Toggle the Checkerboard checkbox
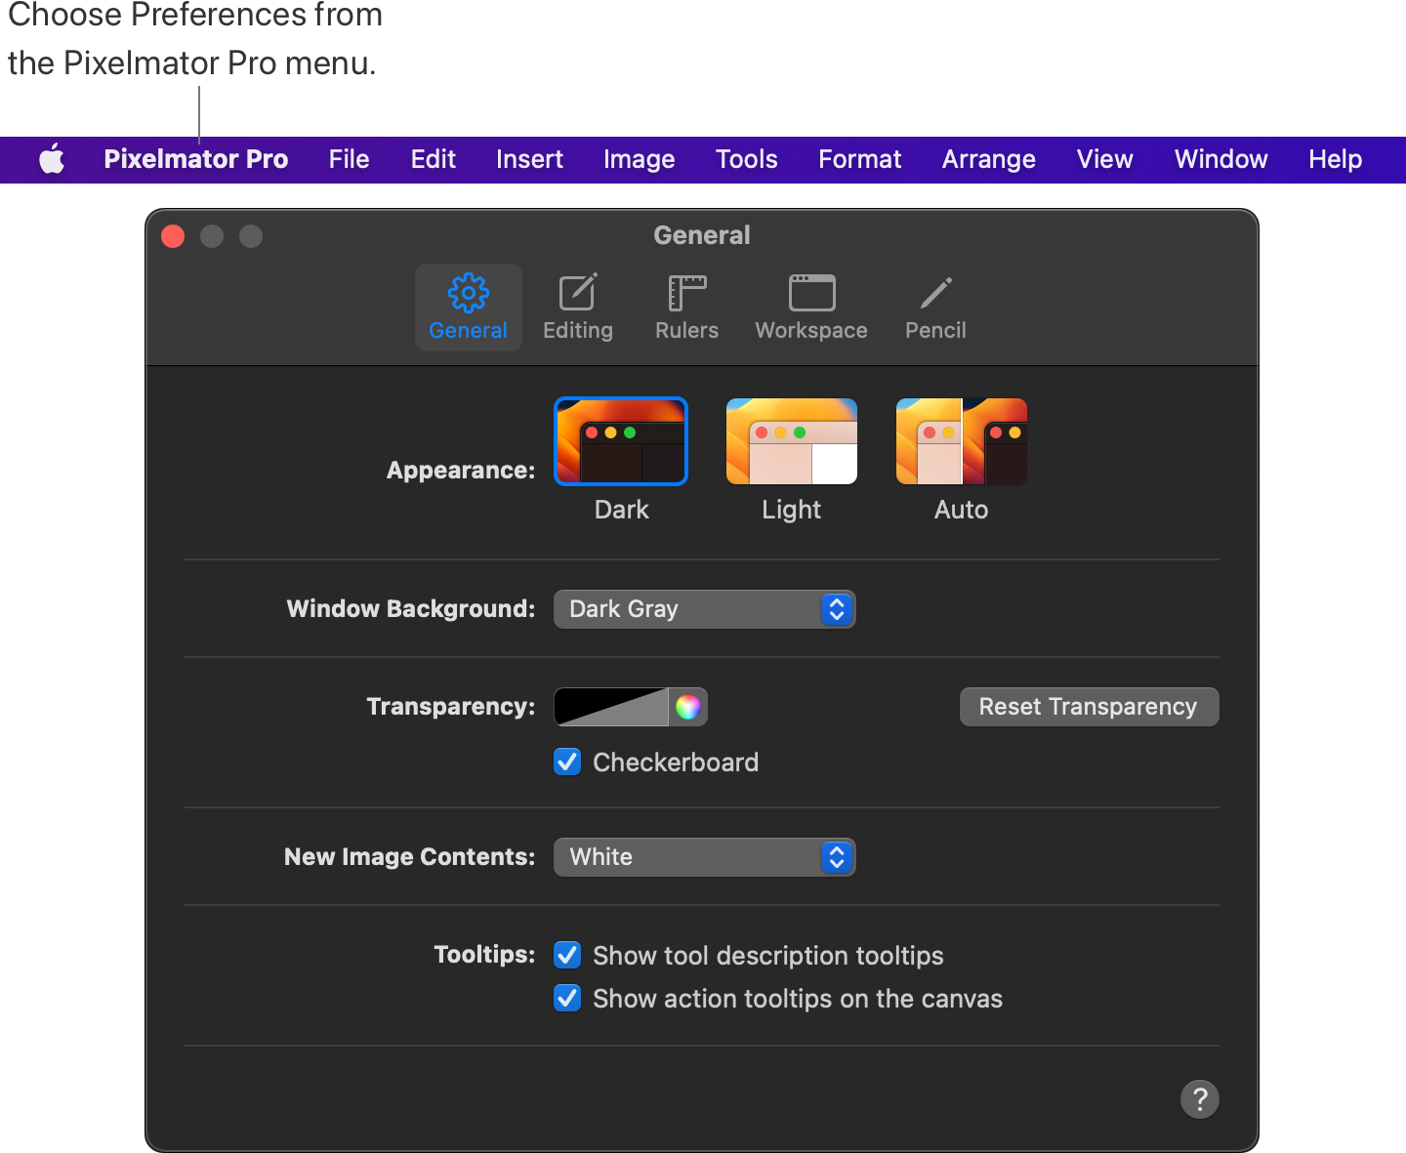 pos(567,762)
